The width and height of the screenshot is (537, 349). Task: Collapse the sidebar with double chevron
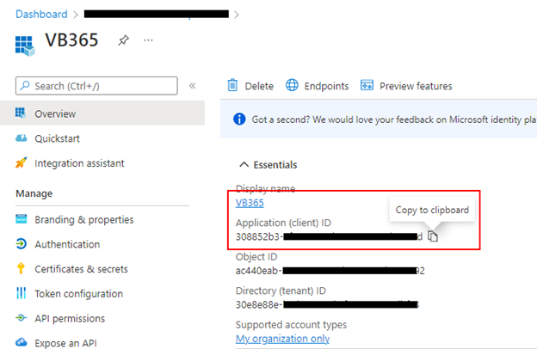tap(193, 86)
